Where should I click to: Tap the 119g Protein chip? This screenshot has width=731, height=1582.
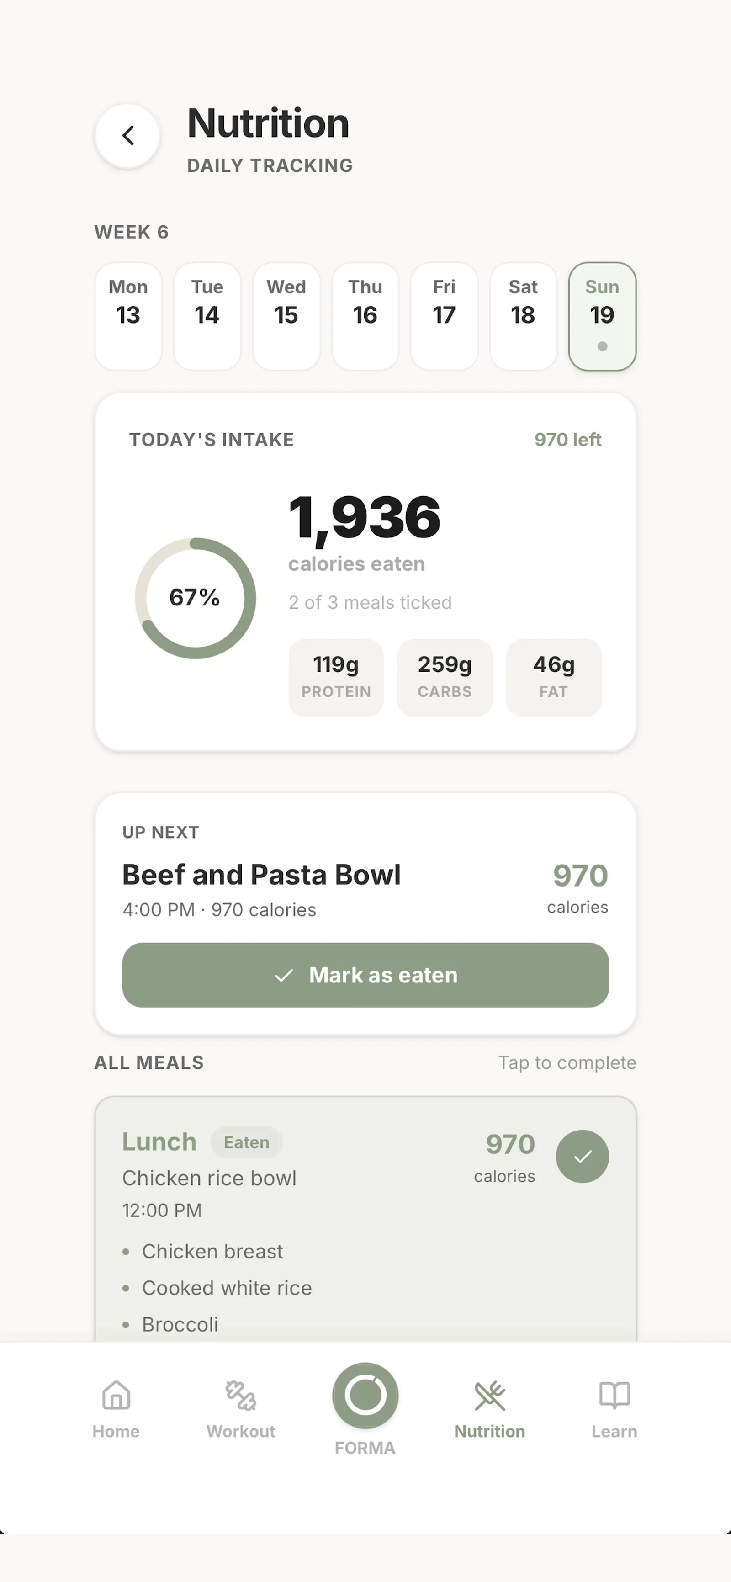[336, 677]
